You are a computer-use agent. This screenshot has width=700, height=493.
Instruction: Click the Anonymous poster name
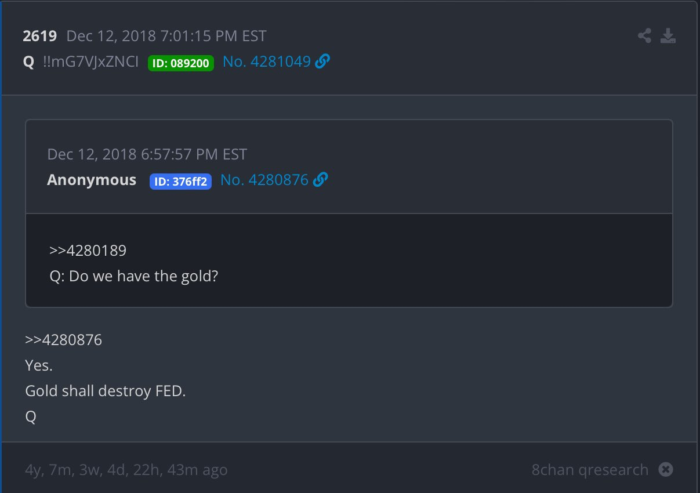[92, 180]
